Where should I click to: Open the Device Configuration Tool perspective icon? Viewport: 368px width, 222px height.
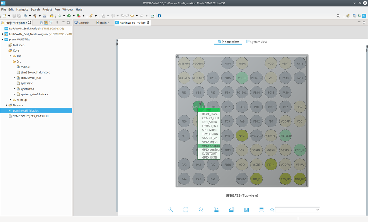tap(364, 16)
